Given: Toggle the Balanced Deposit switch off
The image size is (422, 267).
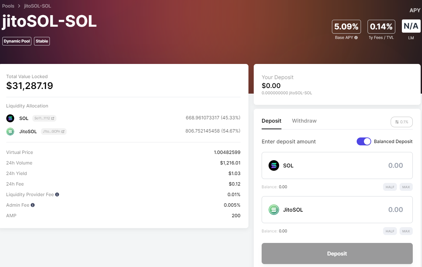Looking at the screenshot, I should (364, 141).
